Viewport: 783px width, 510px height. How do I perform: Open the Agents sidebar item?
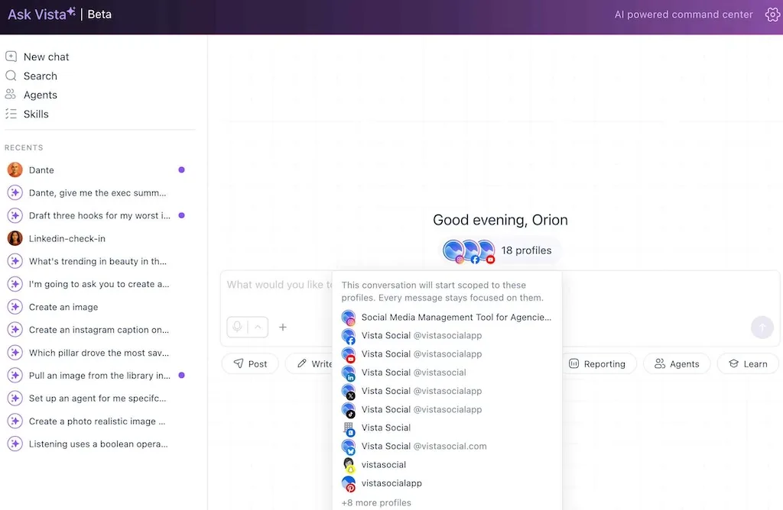(31, 95)
